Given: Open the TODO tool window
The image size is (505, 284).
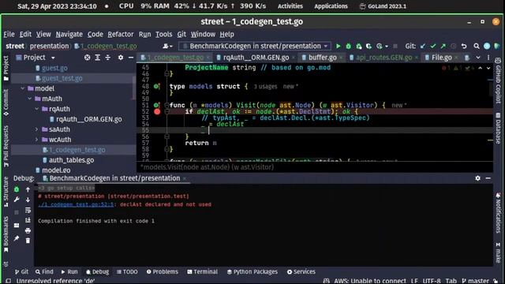Looking at the screenshot, I should pos(127,271).
